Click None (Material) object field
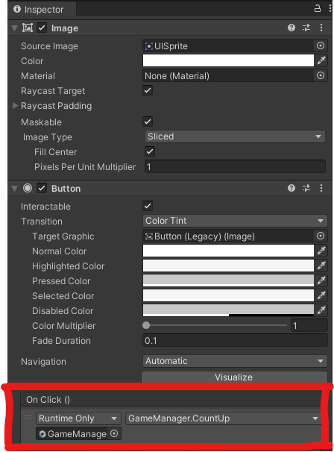Screen dimensions: 334x452 click(228, 76)
